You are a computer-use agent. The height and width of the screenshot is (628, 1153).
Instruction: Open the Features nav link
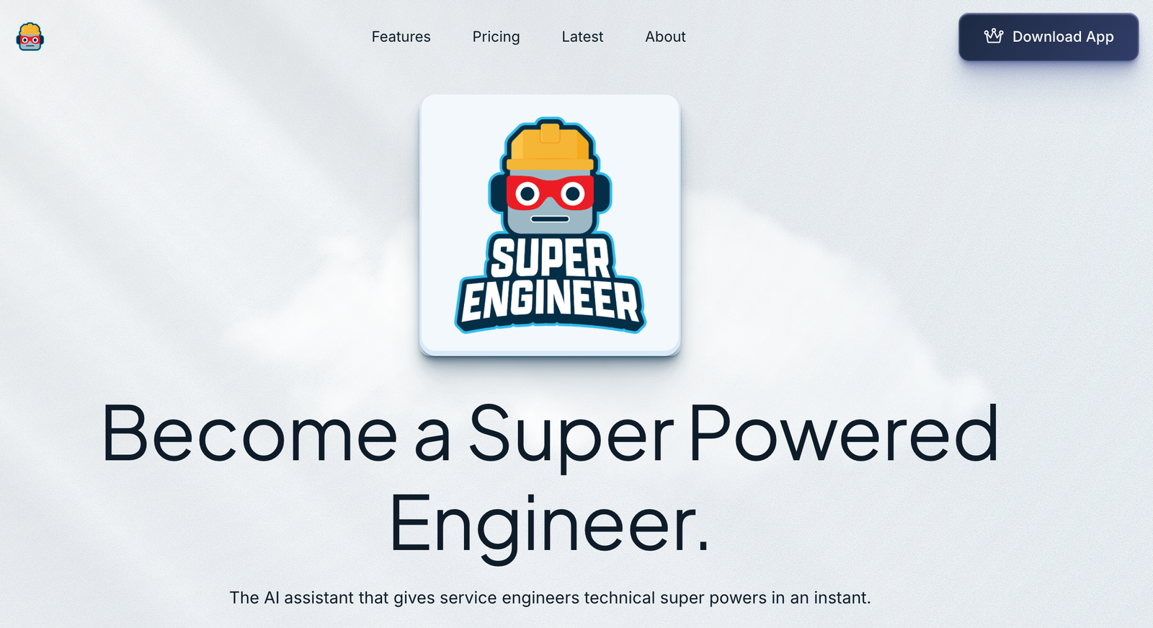point(401,37)
